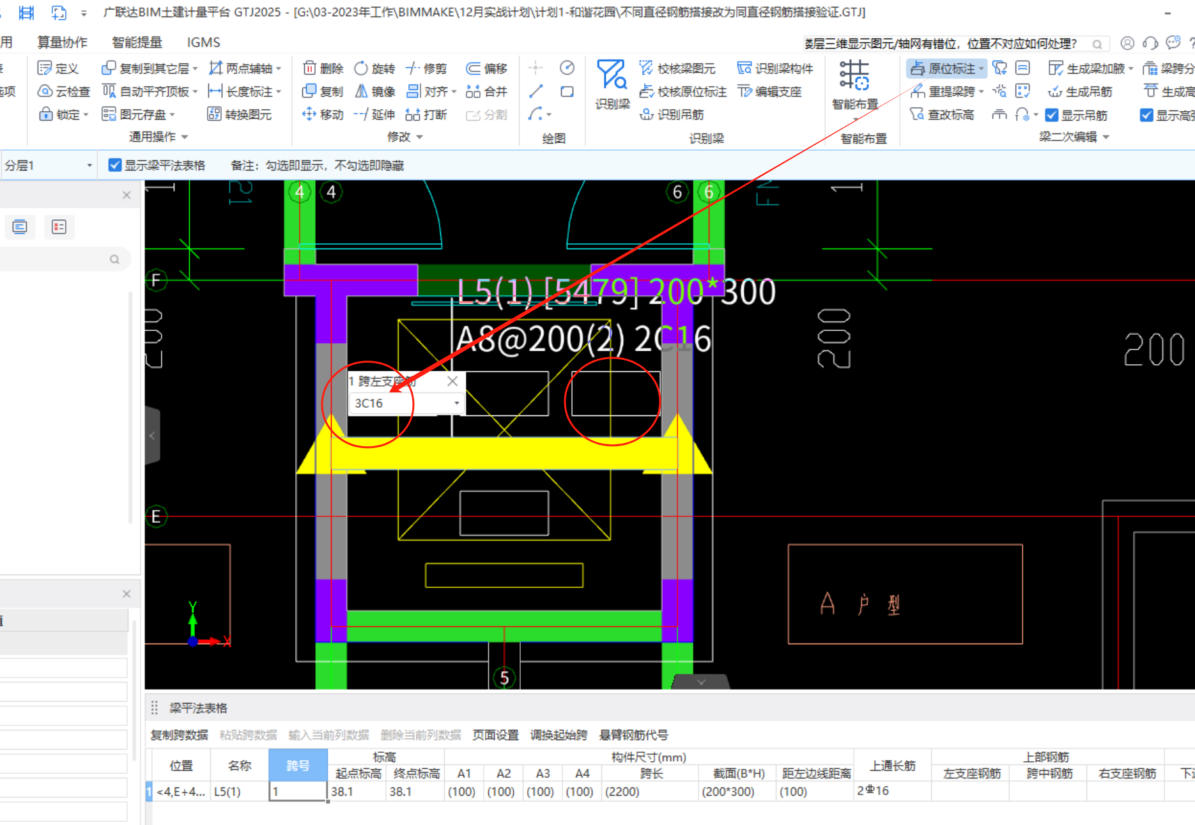Select the line drawing tool
Image resolution: width=1195 pixels, height=825 pixels.
[536, 91]
